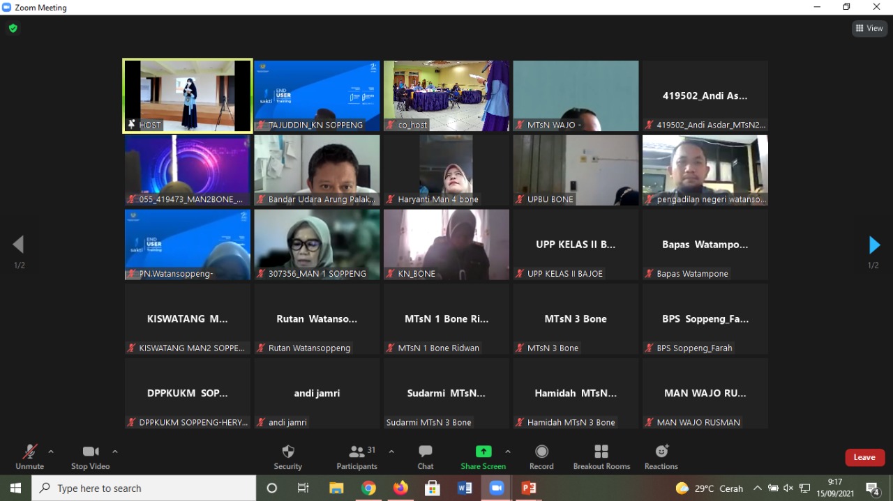The image size is (893, 501).
Task: Click the green encryption shield icon
Action: pyautogui.click(x=13, y=29)
